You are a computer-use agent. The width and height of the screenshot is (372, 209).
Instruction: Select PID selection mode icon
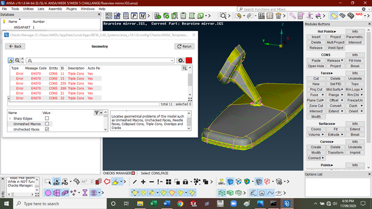point(64,182)
